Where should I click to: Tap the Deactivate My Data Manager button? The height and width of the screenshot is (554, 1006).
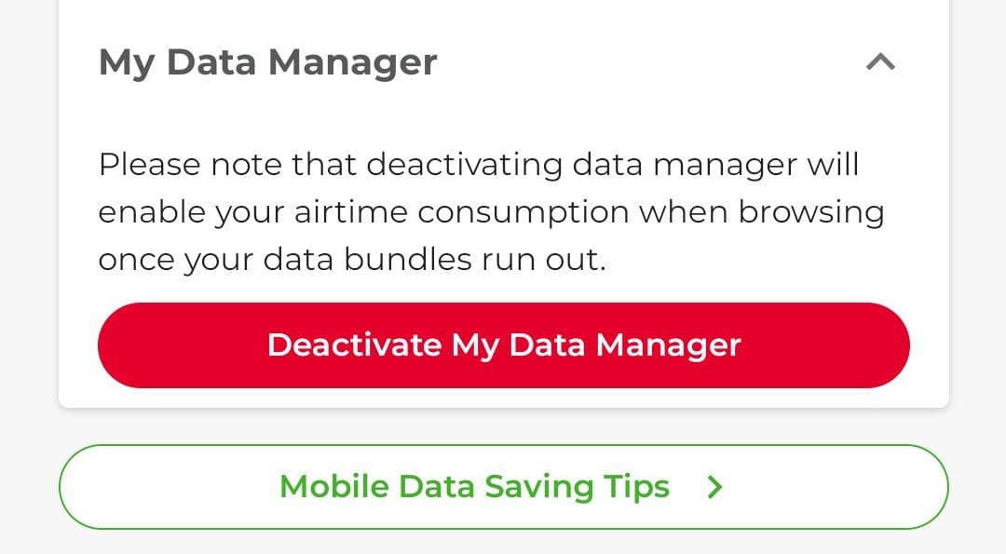504,345
